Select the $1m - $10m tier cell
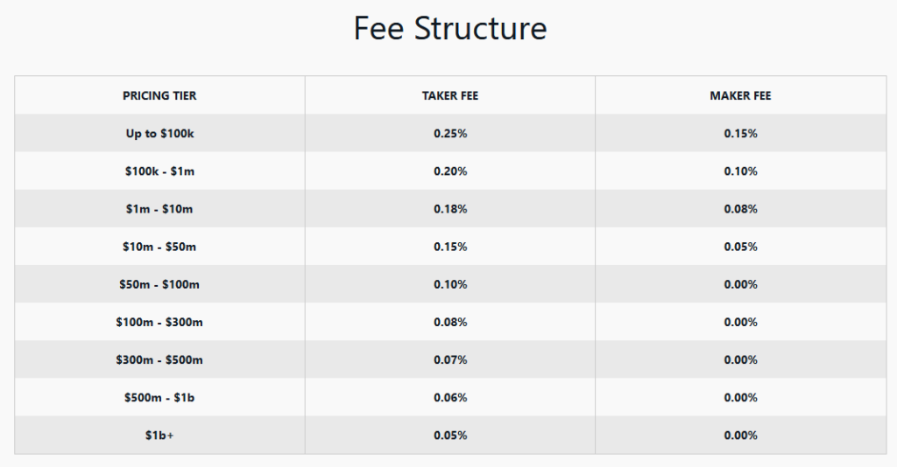 [x=159, y=209]
